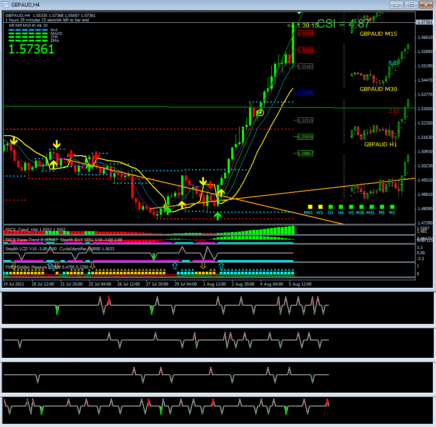This screenshot has height=427, width=436.
Task: Maximize the GBPAUD,H4 chart window
Action: (411, 5)
